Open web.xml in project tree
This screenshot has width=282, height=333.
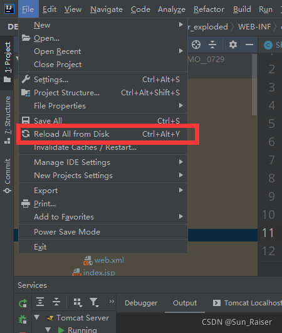[x=109, y=260]
